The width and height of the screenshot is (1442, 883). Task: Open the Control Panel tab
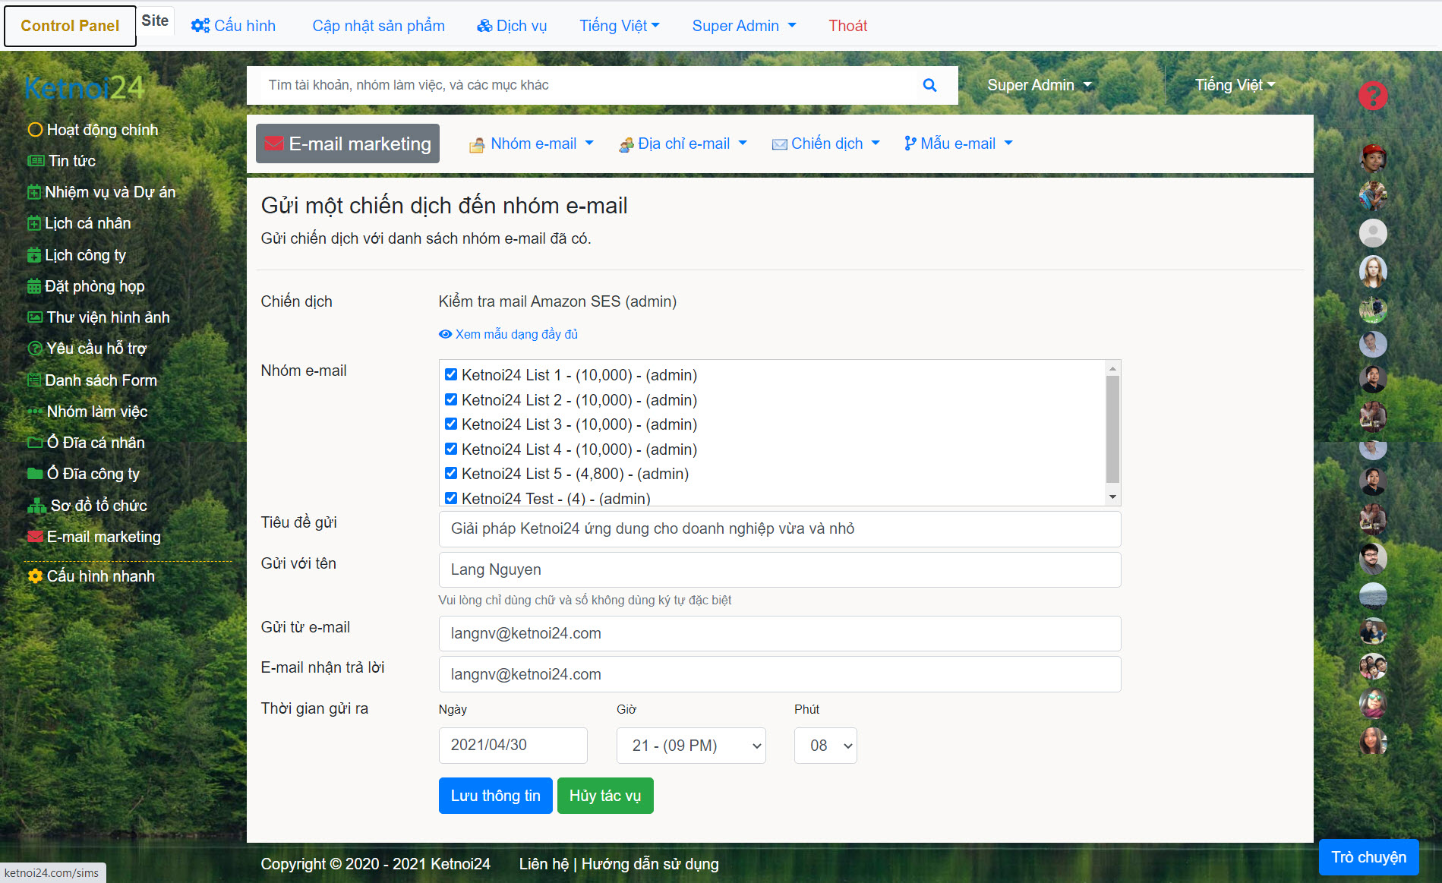point(70,26)
